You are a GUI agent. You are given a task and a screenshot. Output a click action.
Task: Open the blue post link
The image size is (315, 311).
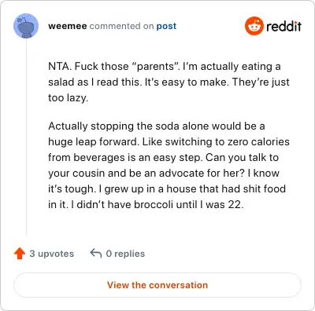166,26
